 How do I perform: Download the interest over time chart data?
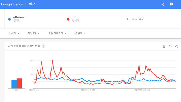[x=164, y=46]
